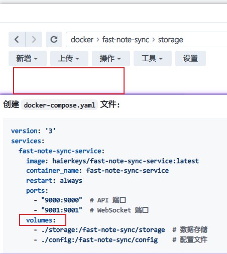The image size is (227, 254).
Task: Open the 上传 dropdown menu
Action: pos(69,58)
